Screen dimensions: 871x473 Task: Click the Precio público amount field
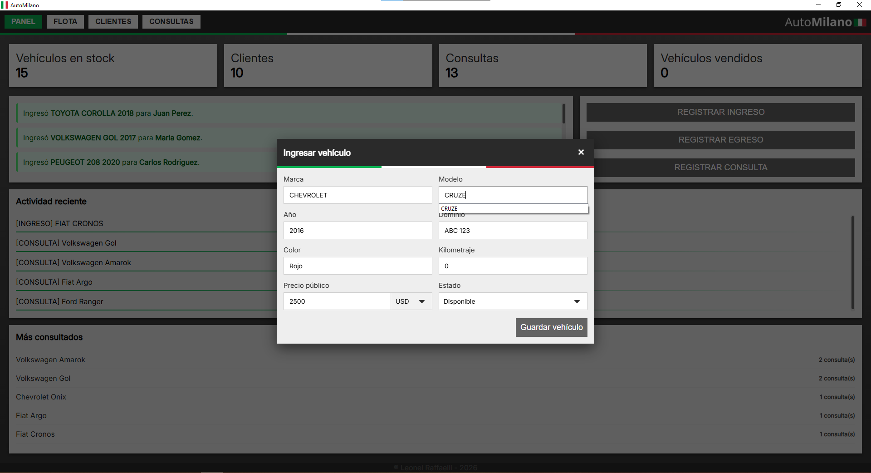pos(337,301)
